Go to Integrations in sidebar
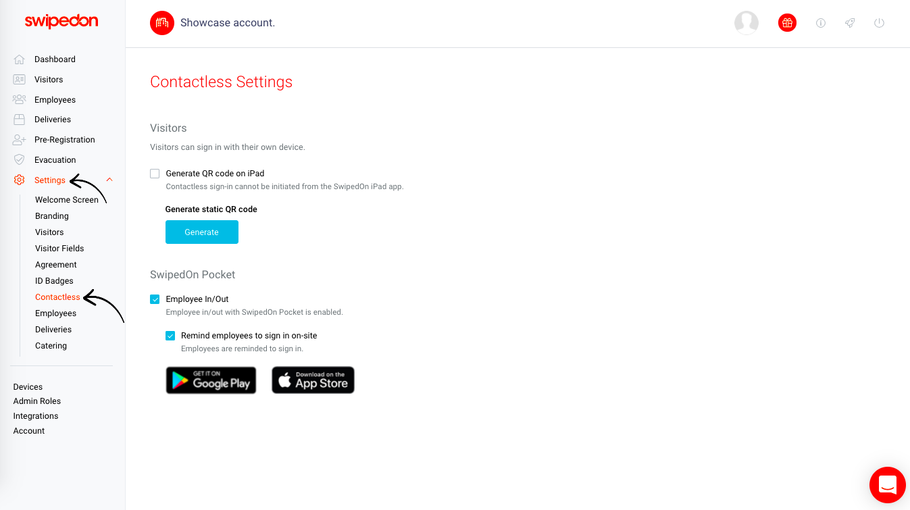Viewport: 910px width, 510px height. click(x=36, y=416)
